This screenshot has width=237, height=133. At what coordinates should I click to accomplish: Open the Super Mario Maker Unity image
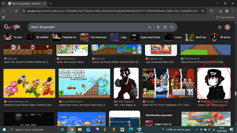pyautogui.click(x=84, y=83)
